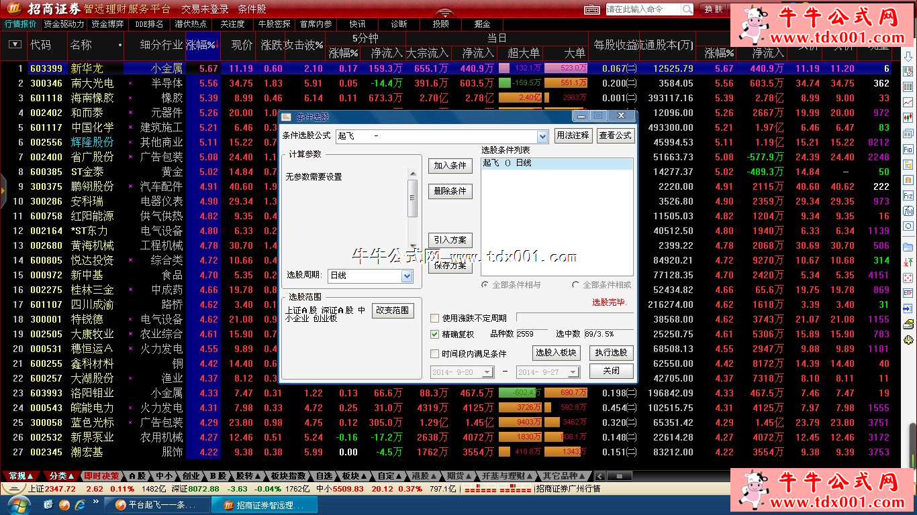Click the 执行选股 button

[612, 353]
